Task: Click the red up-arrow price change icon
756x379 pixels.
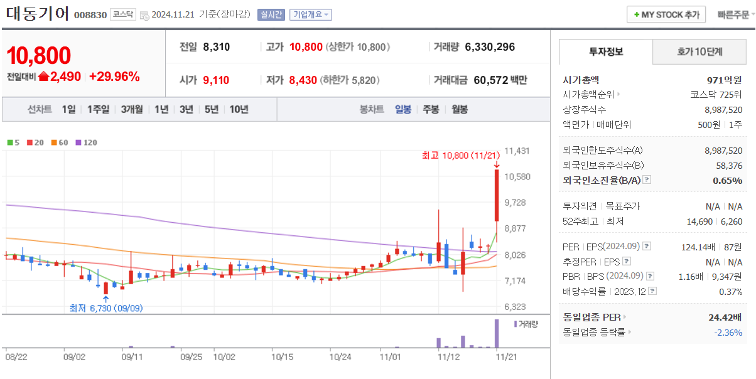Action: click(x=43, y=77)
